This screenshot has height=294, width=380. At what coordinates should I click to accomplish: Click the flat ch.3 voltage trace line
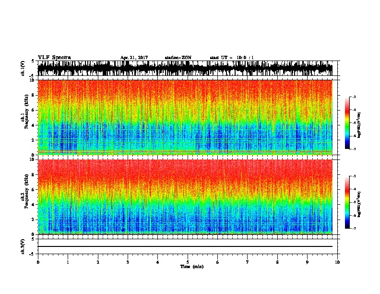pos(185,246)
